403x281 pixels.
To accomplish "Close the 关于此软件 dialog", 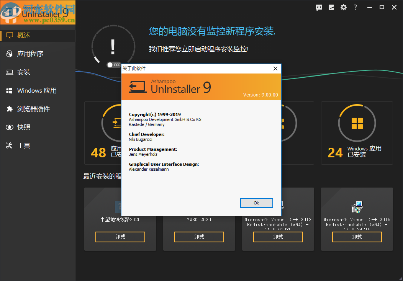I will [275, 69].
